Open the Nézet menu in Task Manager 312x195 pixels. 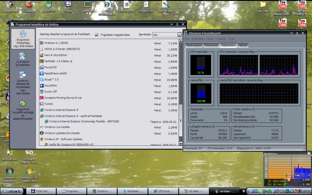(210, 39)
